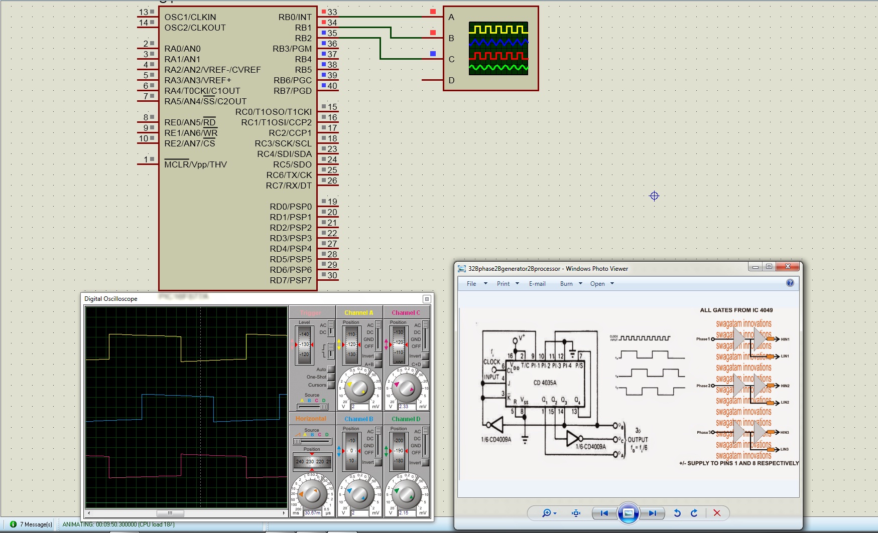Image resolution: width=878 pixels, height=533 pixels.
Task: Toggle the A+B button on Channel A
Action: pyautogui.click(x=378, y=365)
